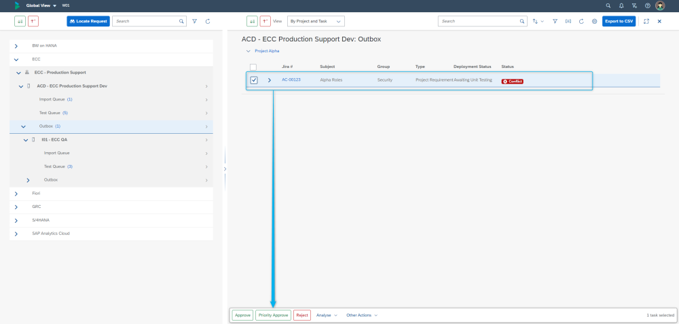Expand the Fiori node
Image resolution: width=679 pixels, height=324 pixels.
point(16,194)
